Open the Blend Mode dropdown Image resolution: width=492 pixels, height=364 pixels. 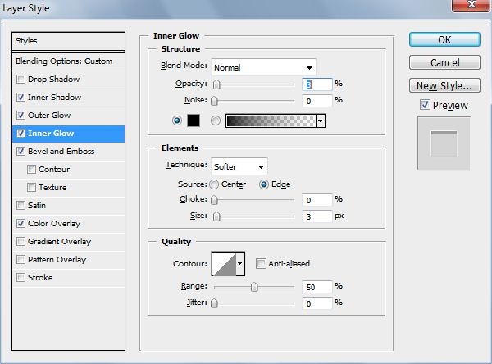click(263, 67)
